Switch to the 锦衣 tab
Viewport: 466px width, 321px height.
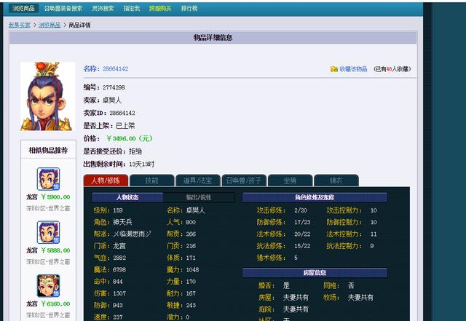click(x=336, y=181)
